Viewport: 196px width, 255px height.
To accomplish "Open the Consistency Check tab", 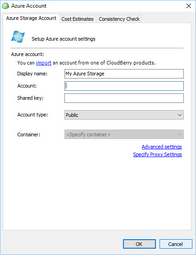I will tap(119, 19).
